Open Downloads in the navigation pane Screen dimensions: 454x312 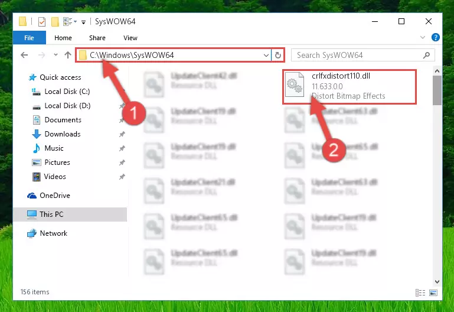[63, 134]
